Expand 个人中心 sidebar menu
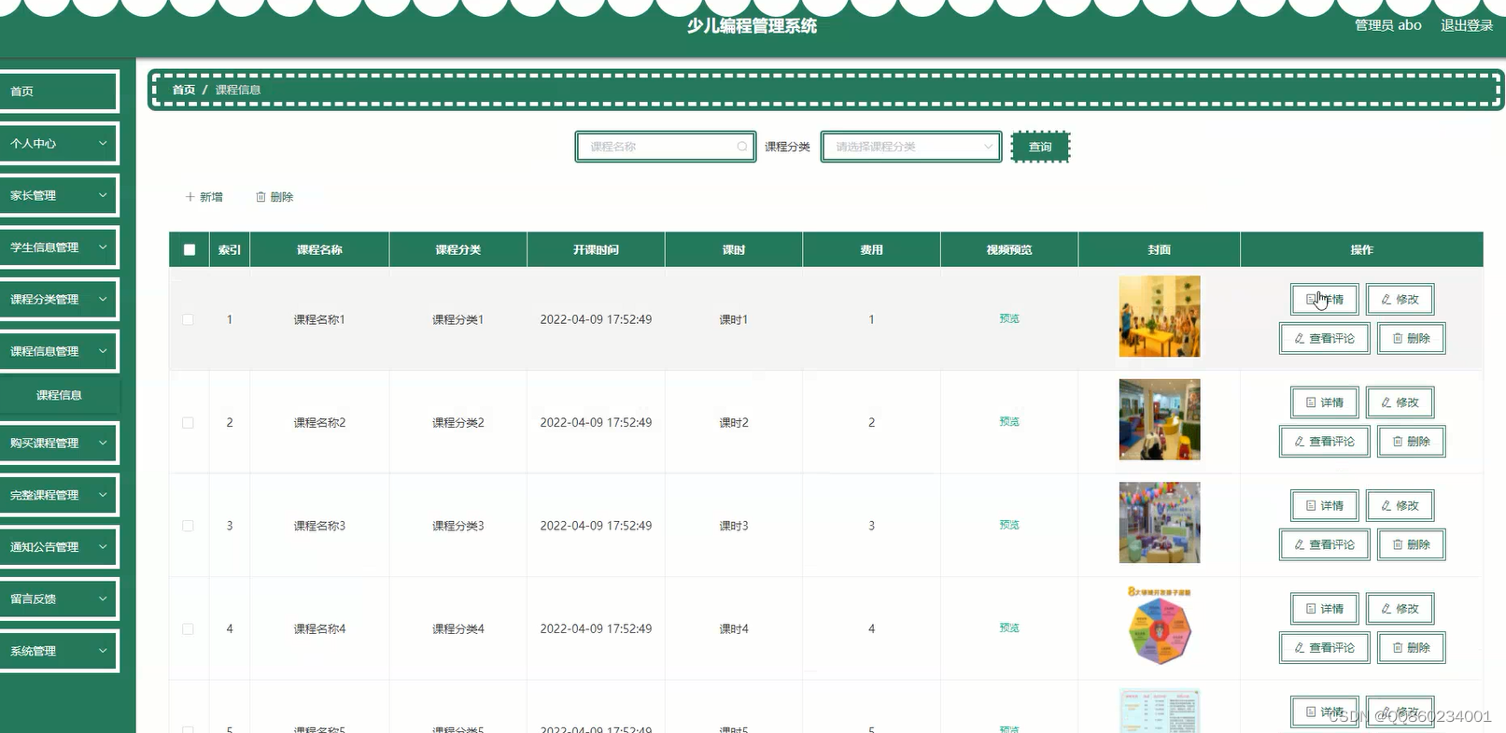The width and height of the screenshot is (1506, 733). tap(59, 144)
